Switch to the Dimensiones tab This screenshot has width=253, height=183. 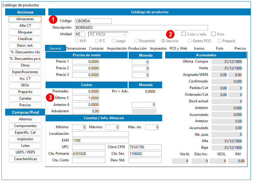(x=76, y=48)
